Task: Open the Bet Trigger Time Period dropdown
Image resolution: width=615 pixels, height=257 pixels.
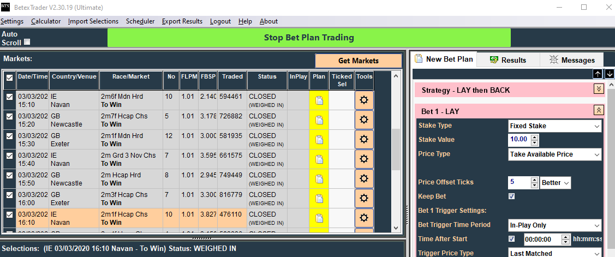Action: click(x=554, y=225)
